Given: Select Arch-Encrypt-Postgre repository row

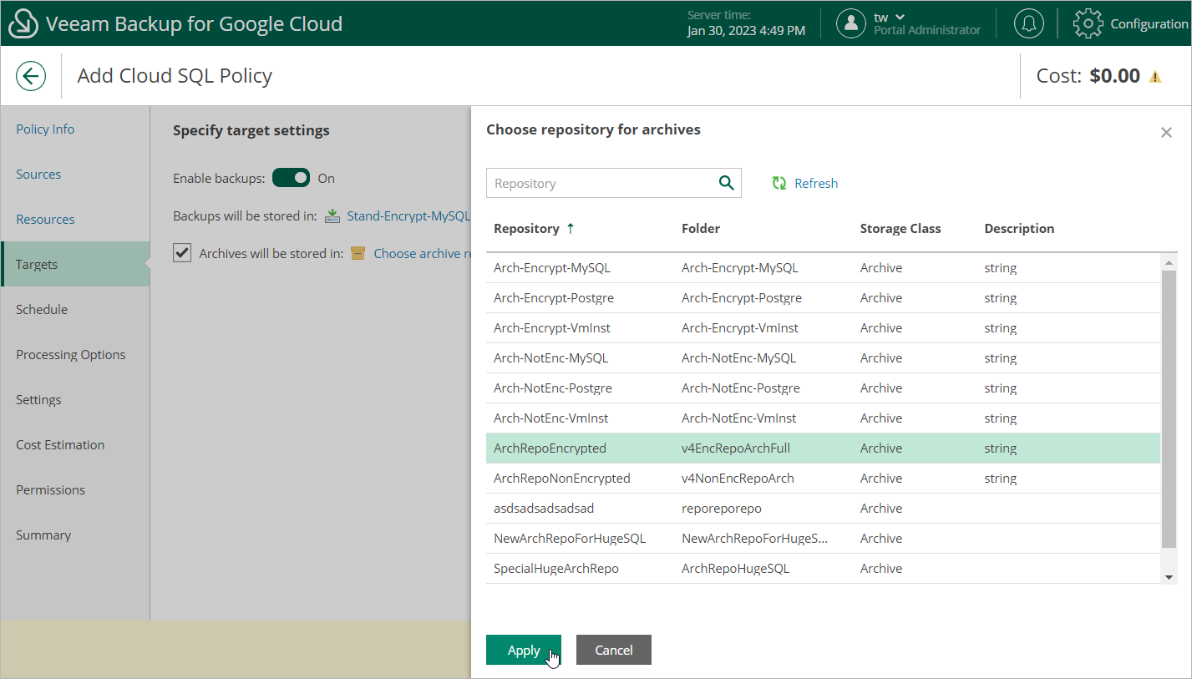Looking at the screenshot, I should pos(823,298).
